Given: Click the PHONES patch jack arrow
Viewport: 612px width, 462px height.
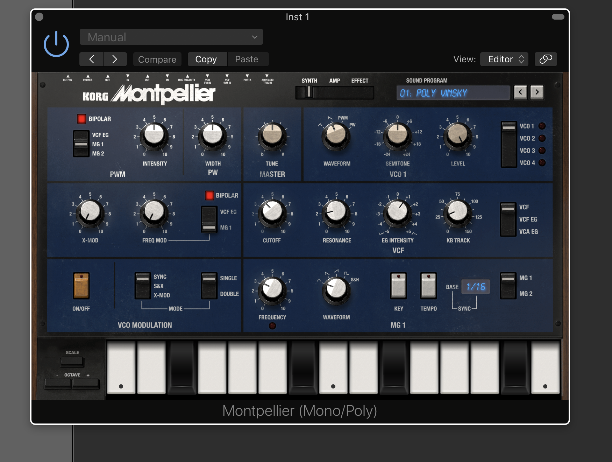Looking at the screenshot, I should pos(88,76).
